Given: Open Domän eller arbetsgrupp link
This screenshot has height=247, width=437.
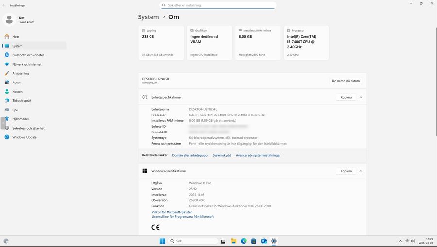Looking at the screenshot, I should click(x=190, y=155).
